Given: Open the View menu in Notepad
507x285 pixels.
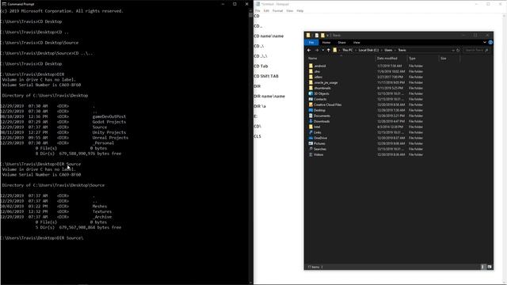Looking at the screenshot, I should tap(289, 10).
